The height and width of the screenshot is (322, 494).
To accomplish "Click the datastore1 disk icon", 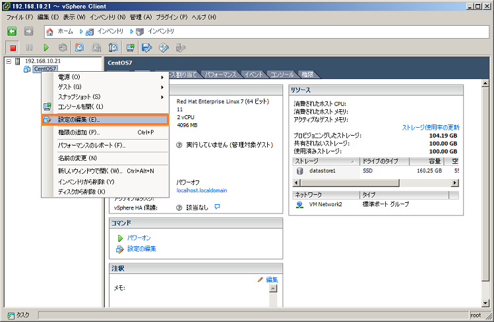I will point(299,171).
